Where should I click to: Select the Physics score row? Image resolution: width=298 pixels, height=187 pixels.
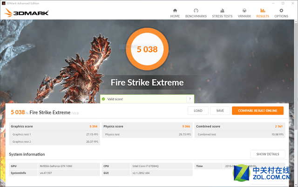(x=147, y=126)
